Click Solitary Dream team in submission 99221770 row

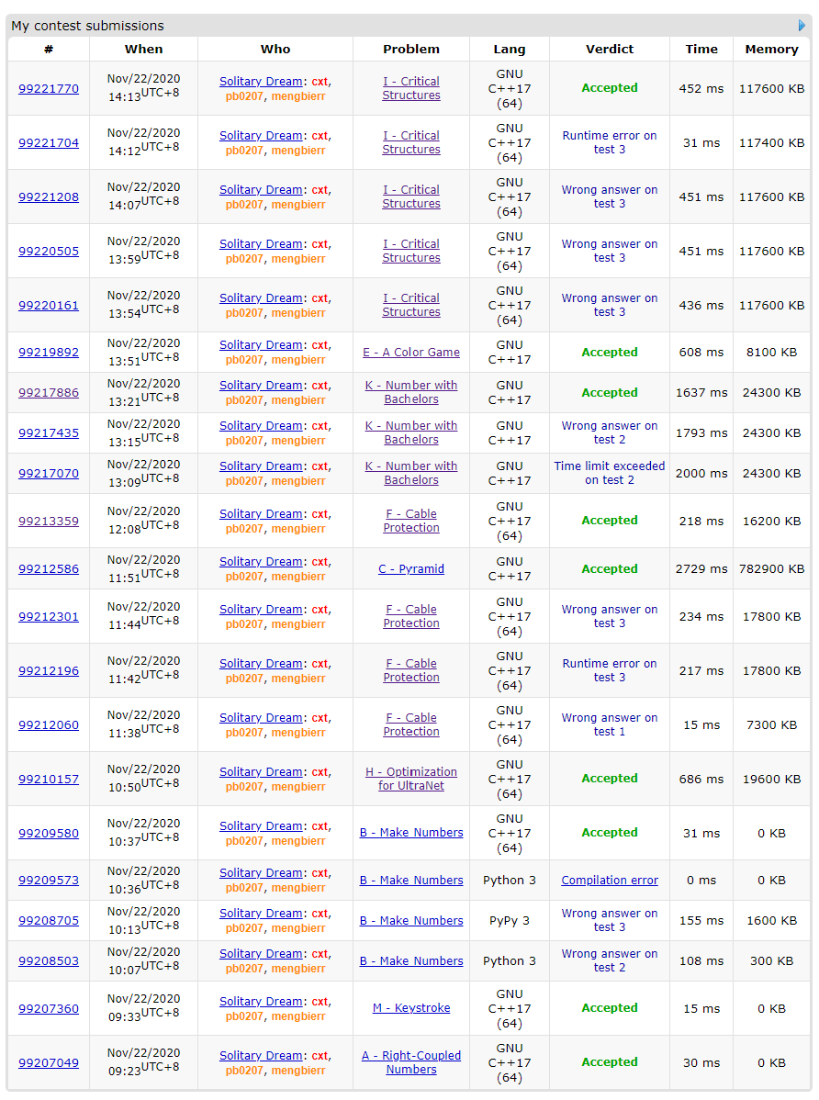(x=261, y=82)
